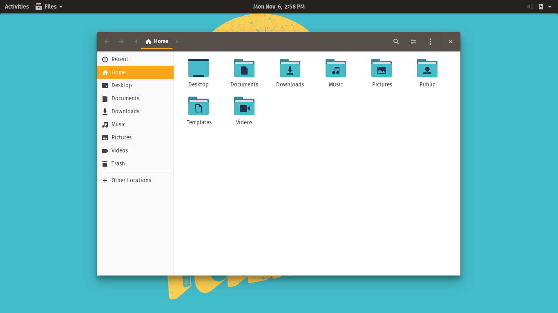This screenshot has height=313, width=558.
Task: Open the Documents folder icon
Action: [244, 68]
